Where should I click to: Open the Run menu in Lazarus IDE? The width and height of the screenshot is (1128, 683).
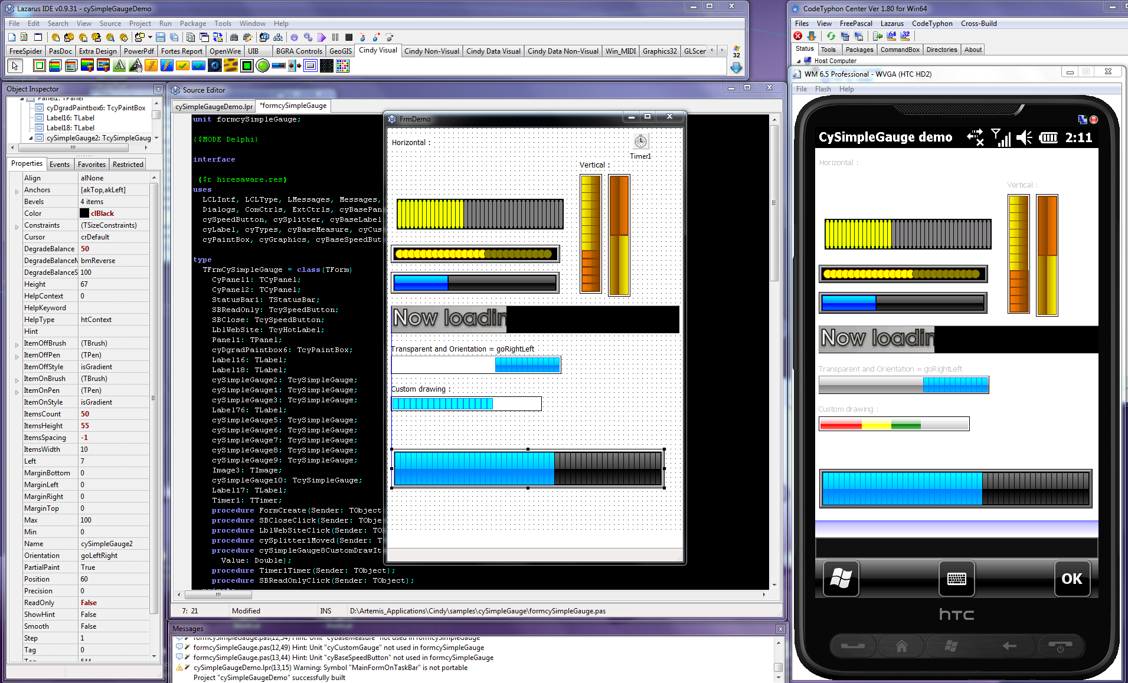point(165,24)
